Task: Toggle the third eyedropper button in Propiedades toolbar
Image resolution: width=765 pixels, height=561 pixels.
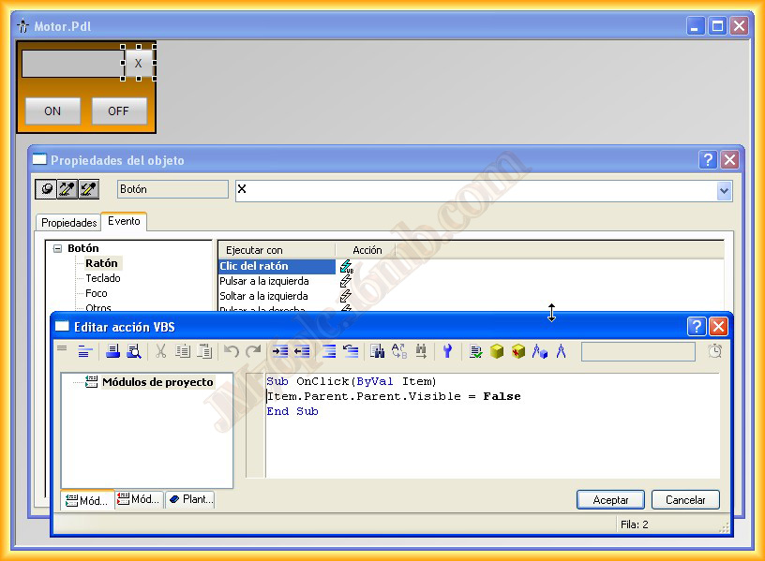Action: tap(87, 190)
